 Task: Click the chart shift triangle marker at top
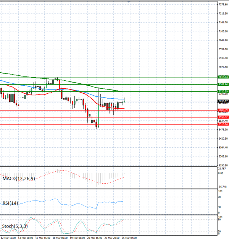(x=129, y=2)
